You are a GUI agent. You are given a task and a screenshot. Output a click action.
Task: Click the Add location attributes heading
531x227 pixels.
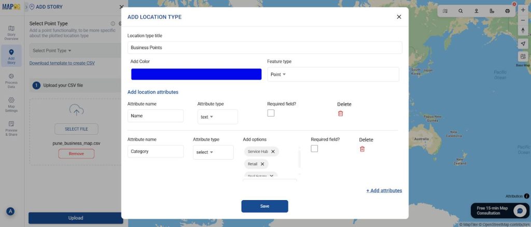pyautogui.click(x=153, y=92)
